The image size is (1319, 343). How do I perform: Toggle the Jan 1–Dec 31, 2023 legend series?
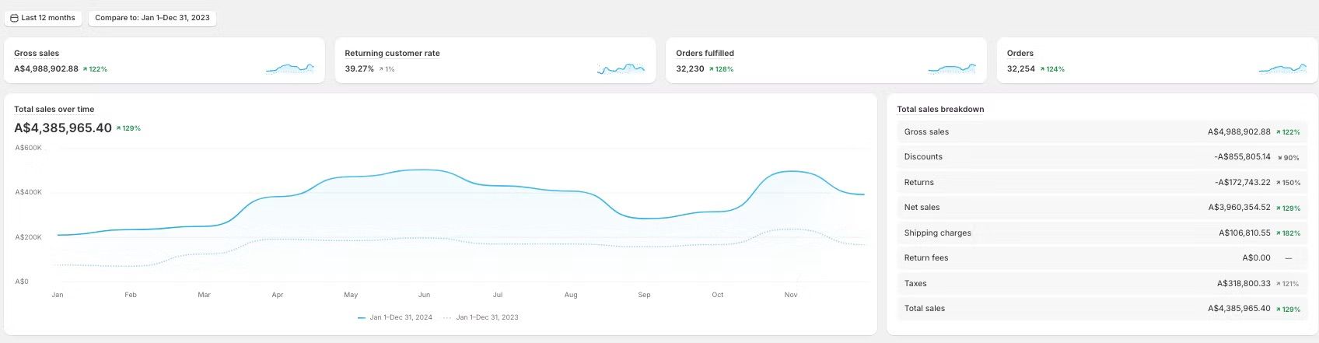[481, 317]
